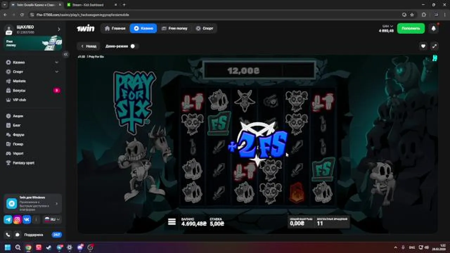Viewport: 450px width, 253px height.
Task: Open Спорт in the left sidebar
Action: point(18,72)
